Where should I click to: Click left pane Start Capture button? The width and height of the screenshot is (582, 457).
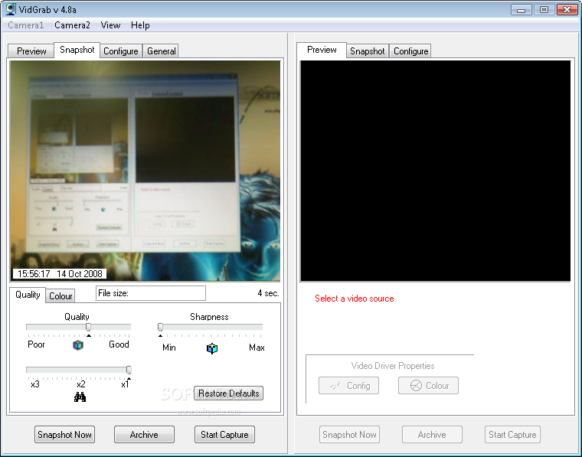(224, 434)
